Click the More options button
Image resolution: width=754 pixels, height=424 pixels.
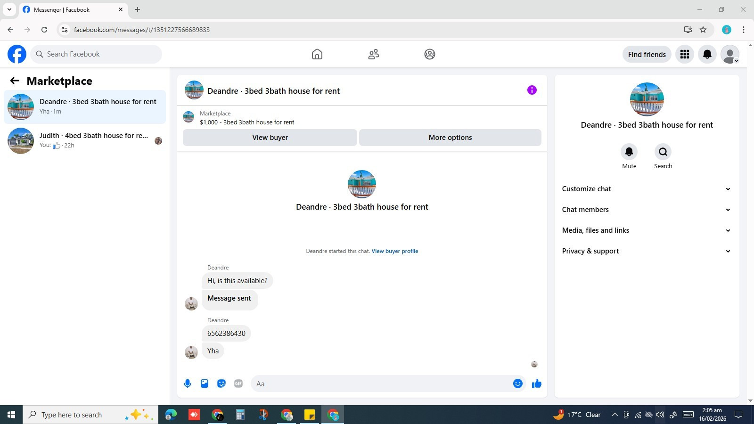pyautogui.click(x=450, y=138)
